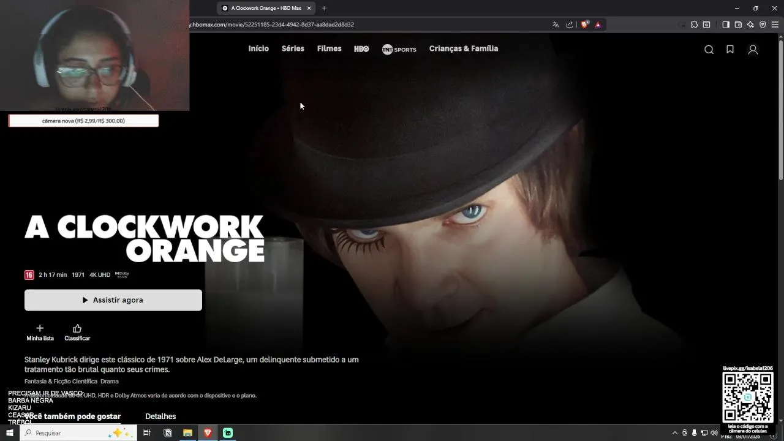Open Task View in taskbar
784x441 pixels.
point(147,433)
